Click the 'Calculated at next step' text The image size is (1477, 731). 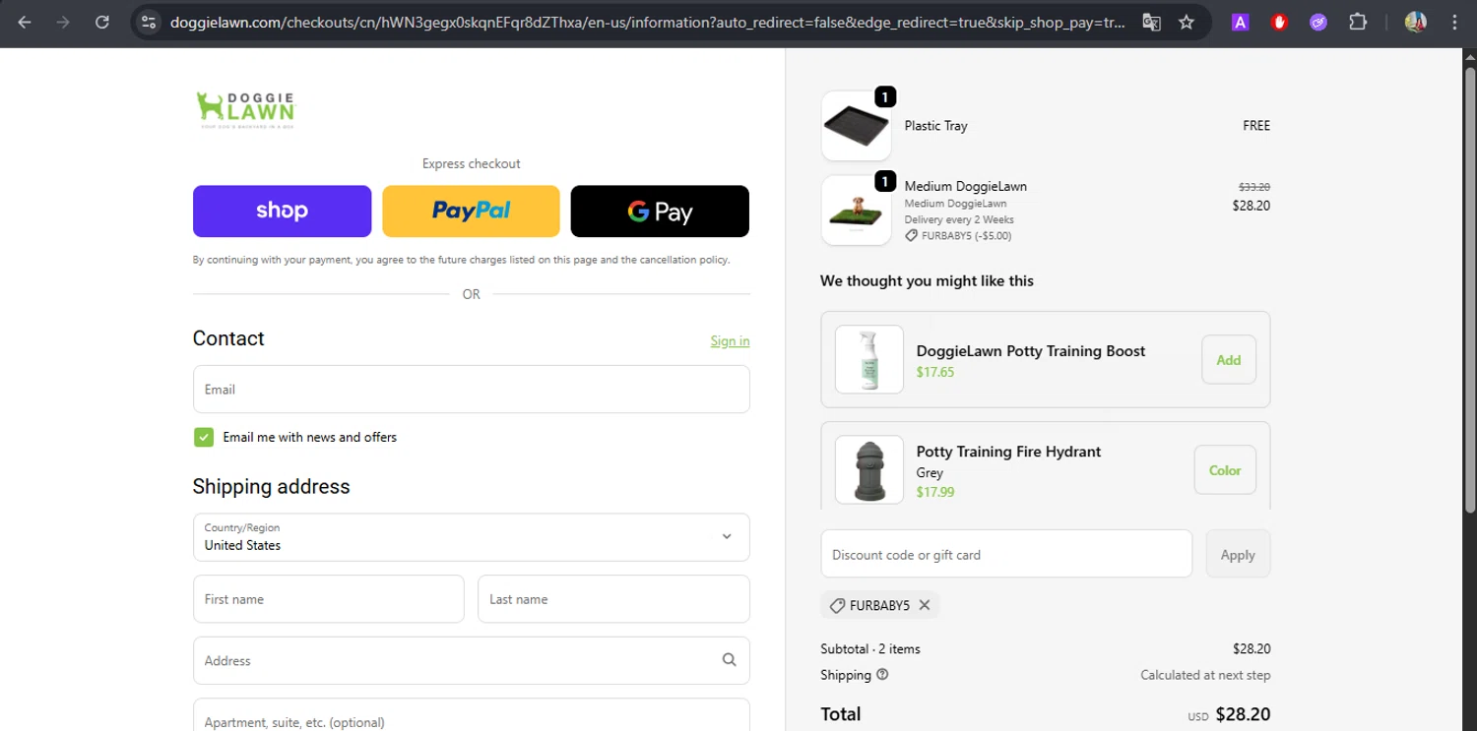coord(1205,675)
